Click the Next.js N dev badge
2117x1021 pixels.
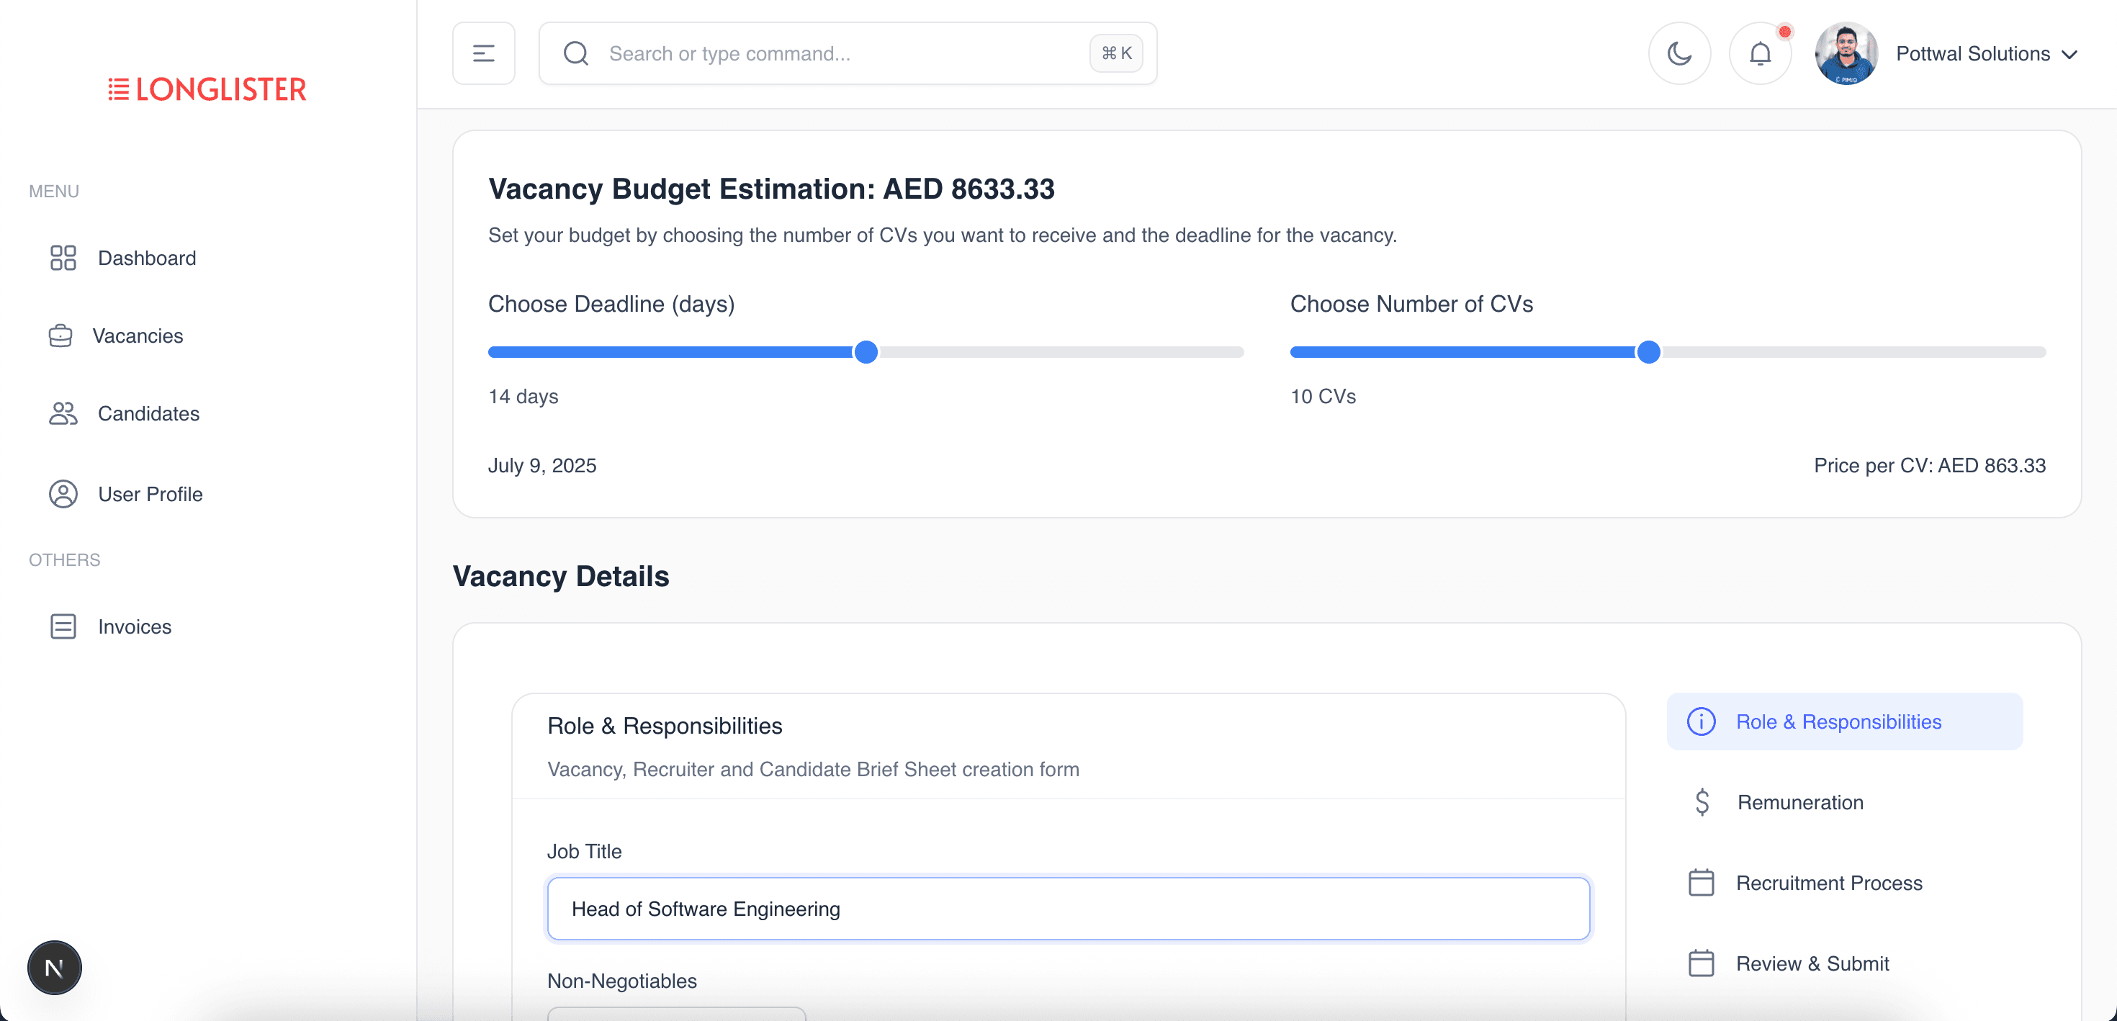coord(54,968)
